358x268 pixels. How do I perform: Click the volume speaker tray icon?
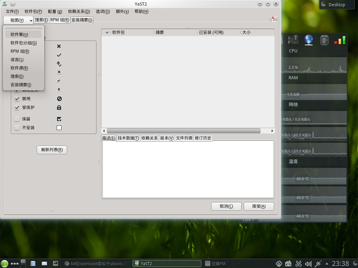(308, 264)
